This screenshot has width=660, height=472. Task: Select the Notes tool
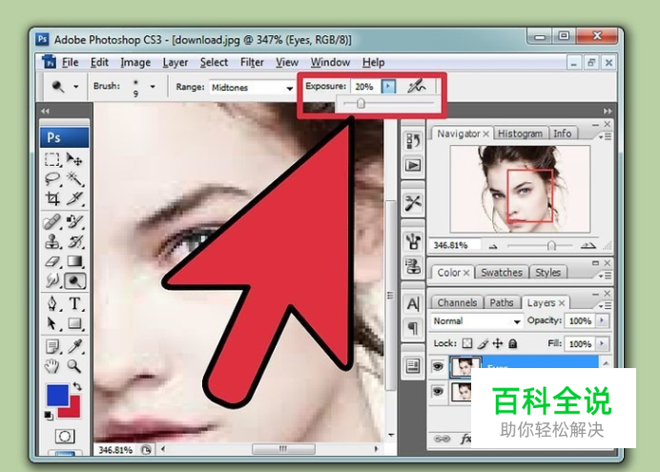pos(52,347)
